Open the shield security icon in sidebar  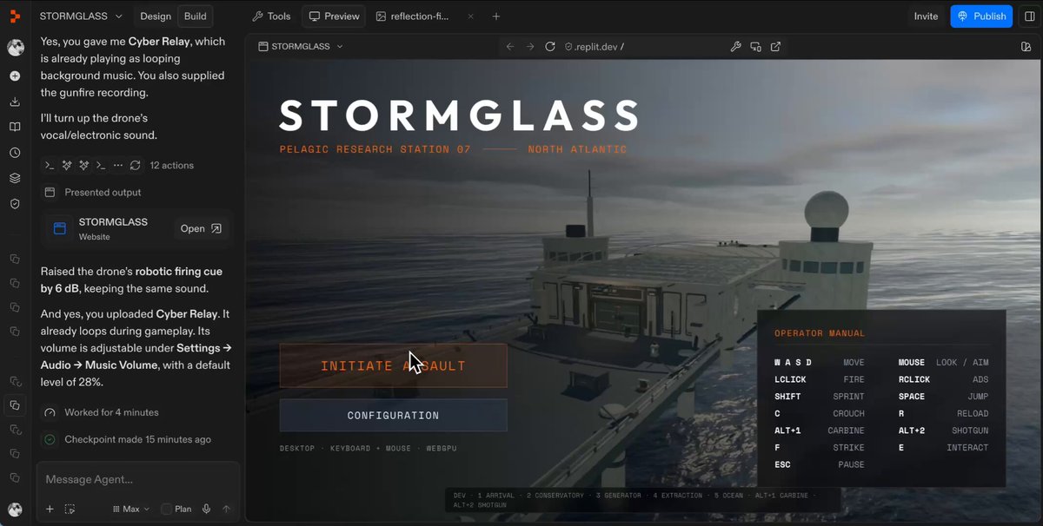[x=15, y=204]
